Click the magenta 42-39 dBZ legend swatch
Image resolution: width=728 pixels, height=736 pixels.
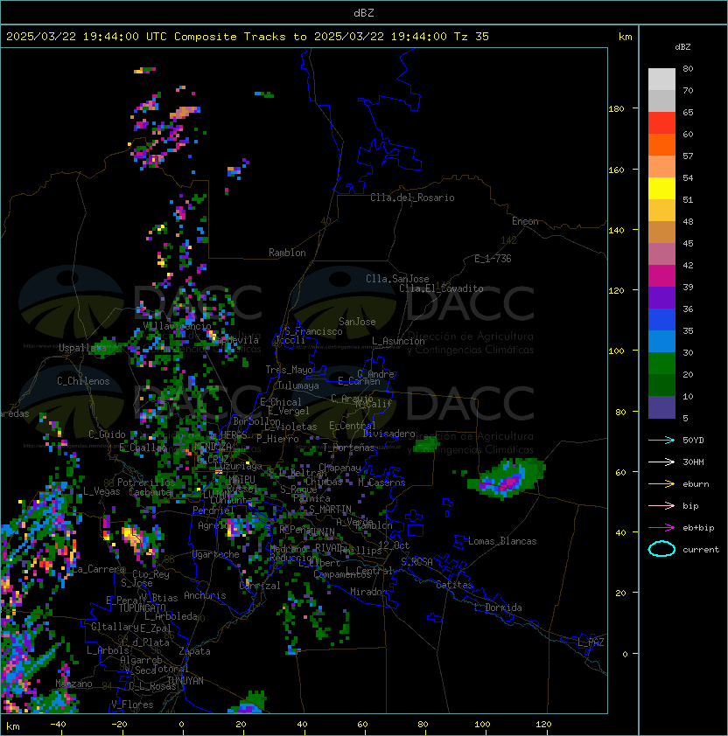coord(661,276)
